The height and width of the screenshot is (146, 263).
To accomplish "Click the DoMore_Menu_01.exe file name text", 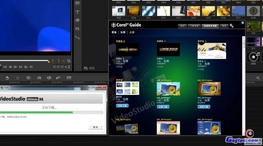I will 17,117.
